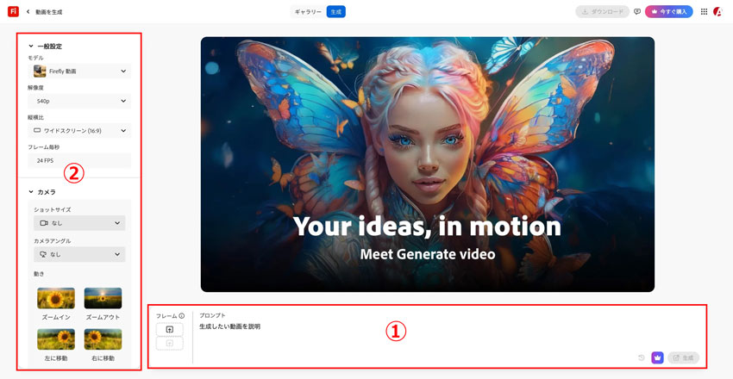Viewport: 733px width, 379px height.
Task: Click the 動き label
Action: point(39,274)
